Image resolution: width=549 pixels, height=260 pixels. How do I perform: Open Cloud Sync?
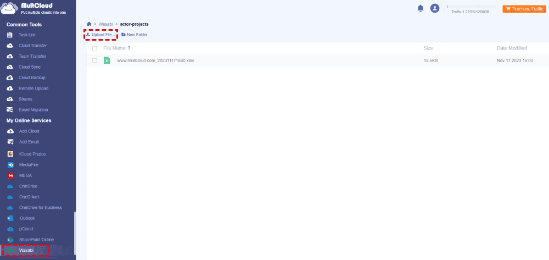pyautogui.click(x=30, y=67)
